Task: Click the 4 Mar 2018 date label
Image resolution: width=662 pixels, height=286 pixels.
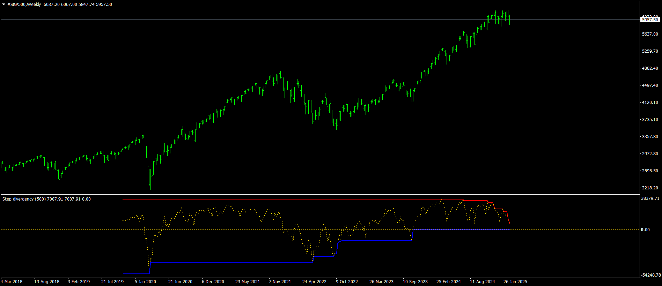Action: click(12, 282)
